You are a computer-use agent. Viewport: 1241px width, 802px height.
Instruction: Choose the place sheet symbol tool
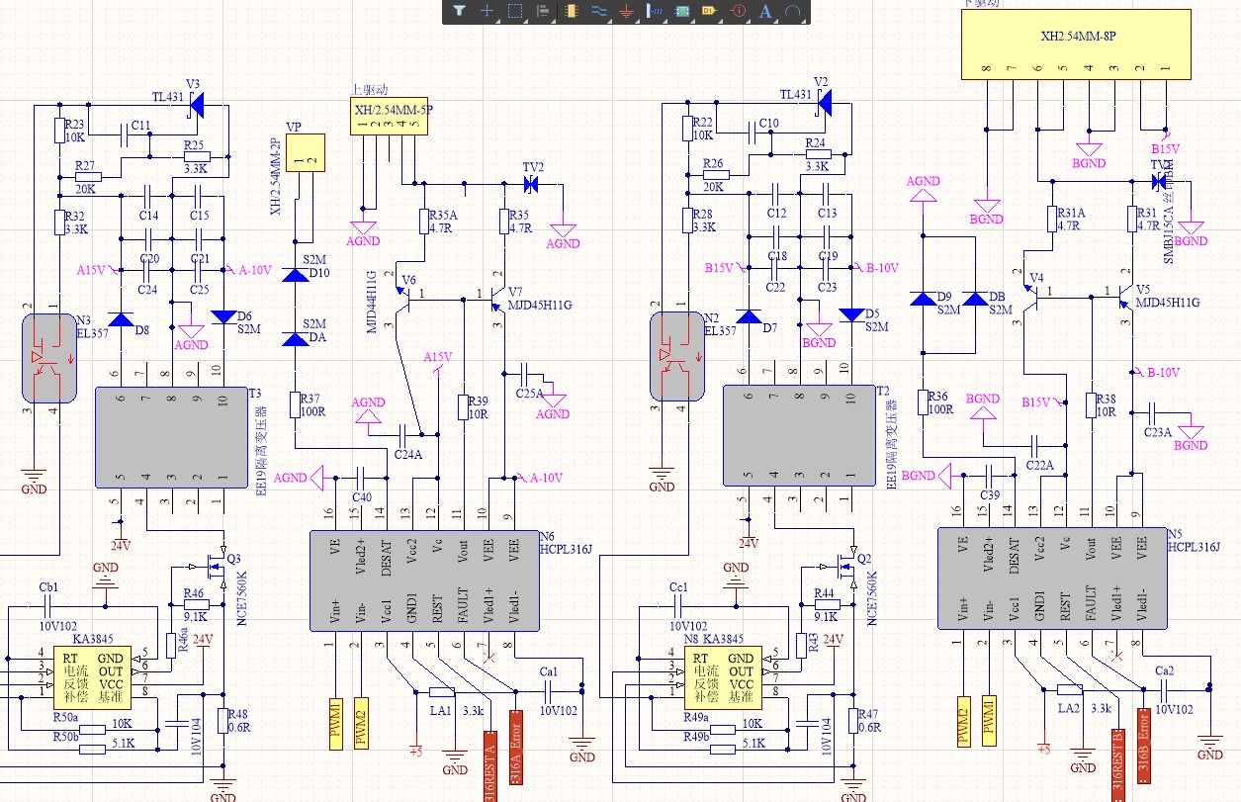(681, 11)
